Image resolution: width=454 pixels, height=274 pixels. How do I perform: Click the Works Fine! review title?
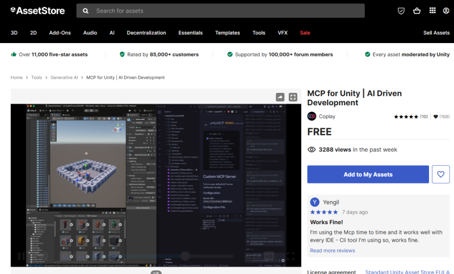click(x=326, y=222)
